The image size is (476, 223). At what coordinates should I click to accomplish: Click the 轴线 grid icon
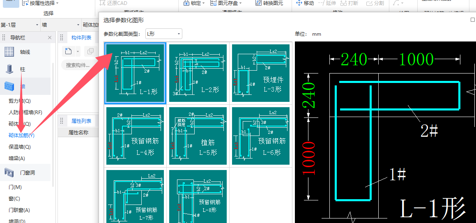(9, 52)
